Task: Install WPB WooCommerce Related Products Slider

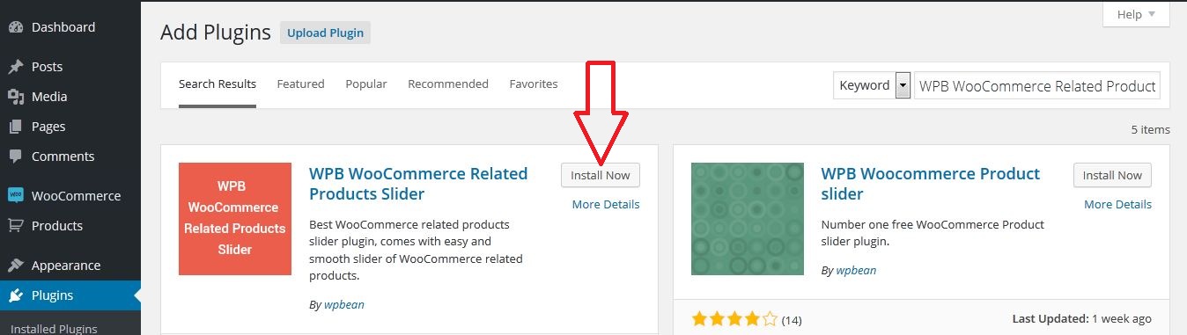Action: point(601,175)
